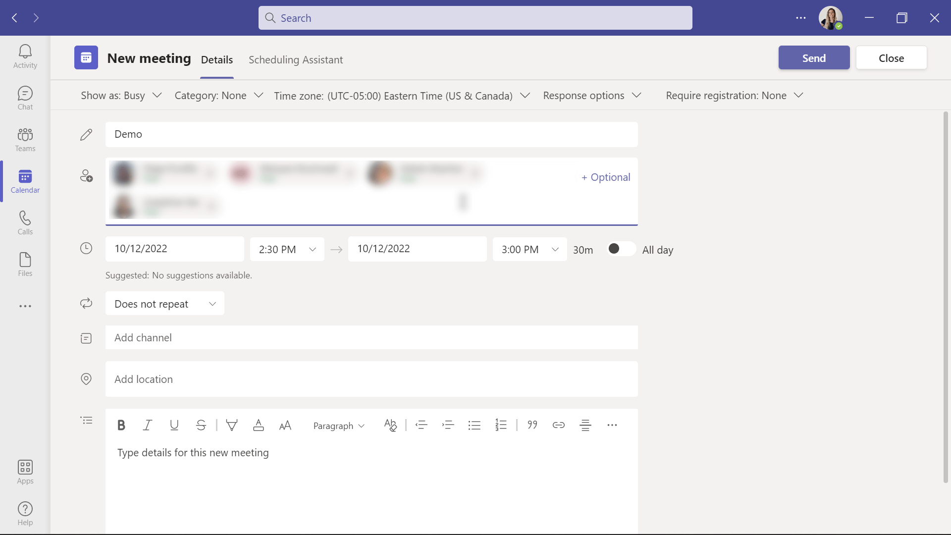Screen dimensions: 951x535
Task: Toggle the Does not repeat dropdown
Action: pyautogui.click(x=164, y=304)
